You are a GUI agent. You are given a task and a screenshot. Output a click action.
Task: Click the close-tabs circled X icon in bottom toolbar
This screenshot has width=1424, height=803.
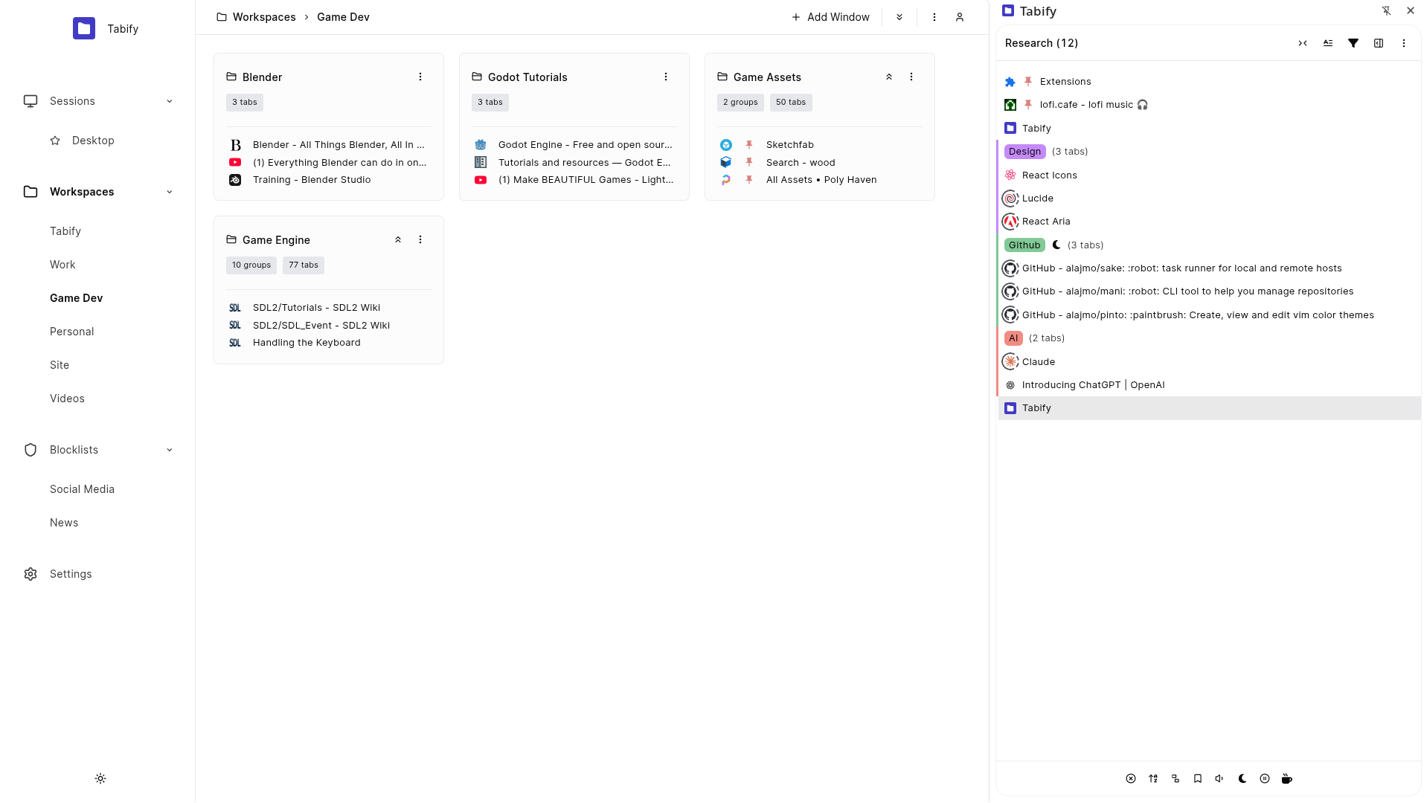click(x=1131, y=778)
